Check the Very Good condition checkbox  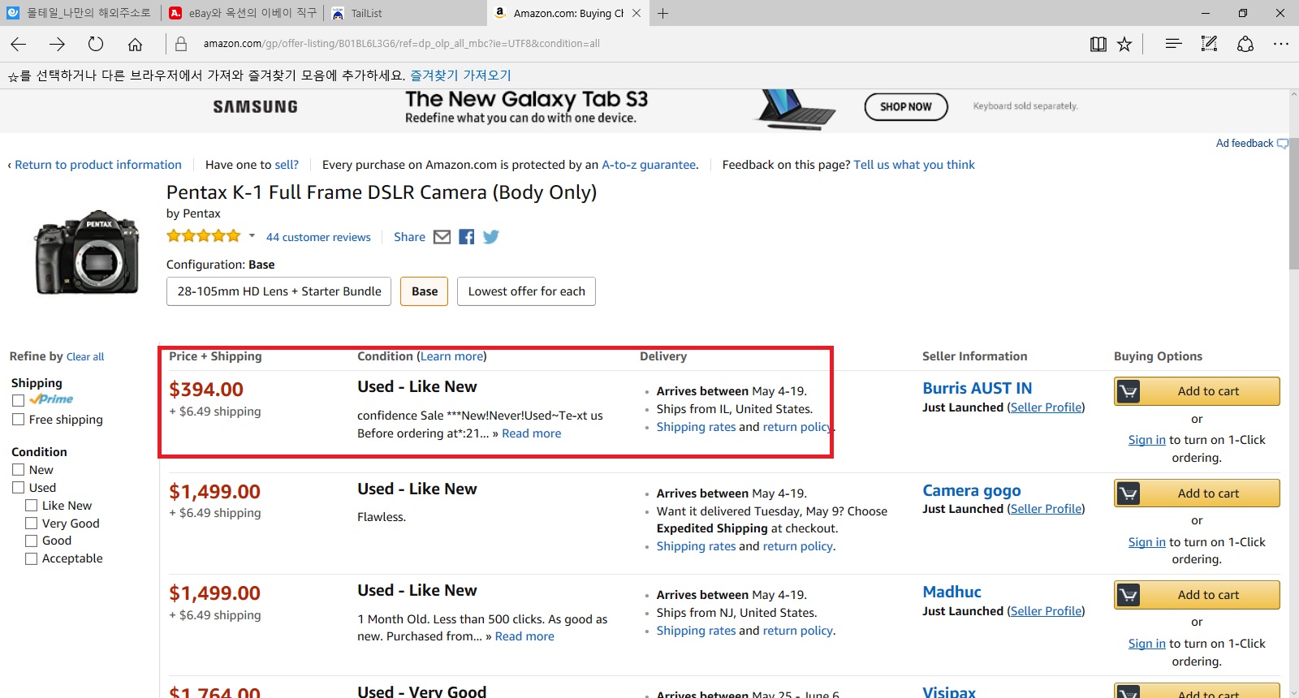pos(31,523)
